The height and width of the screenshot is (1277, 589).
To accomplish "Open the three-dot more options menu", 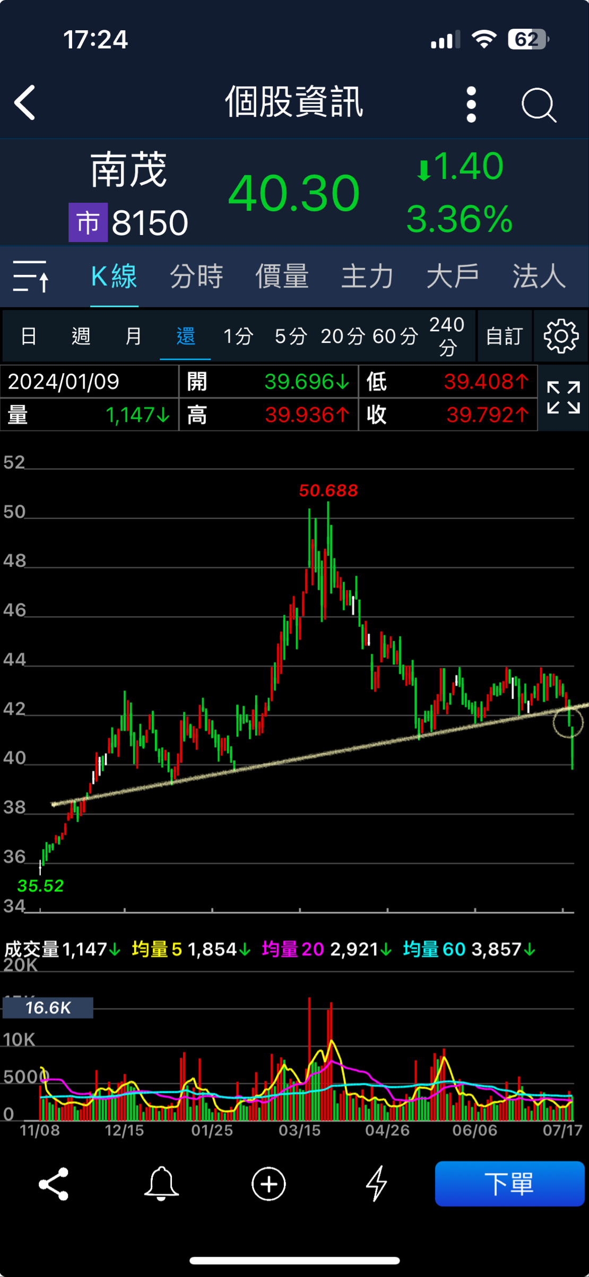I will 471,105.
